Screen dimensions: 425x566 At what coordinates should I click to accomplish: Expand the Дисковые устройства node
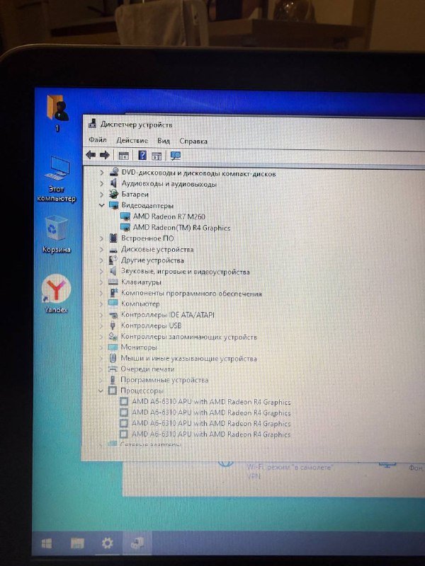coord(101,249)
